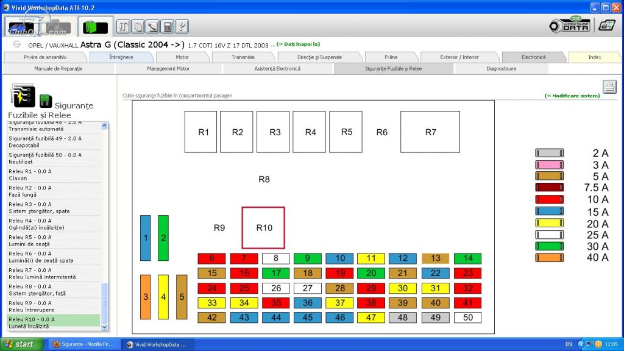Click the fuse list icon in the sidebar

pos(23,95)
